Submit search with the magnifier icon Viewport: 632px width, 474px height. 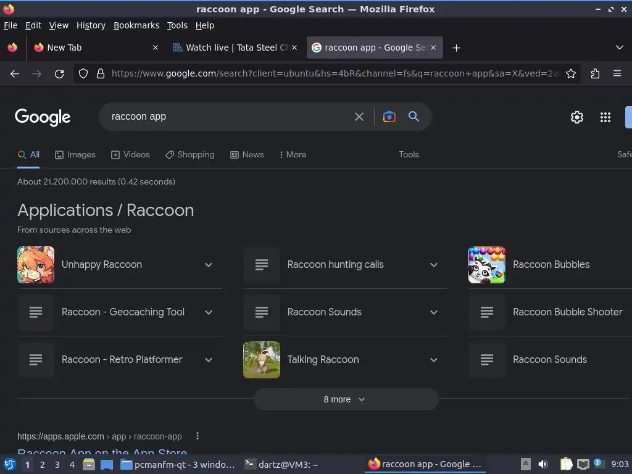click(x=414, y=117)
